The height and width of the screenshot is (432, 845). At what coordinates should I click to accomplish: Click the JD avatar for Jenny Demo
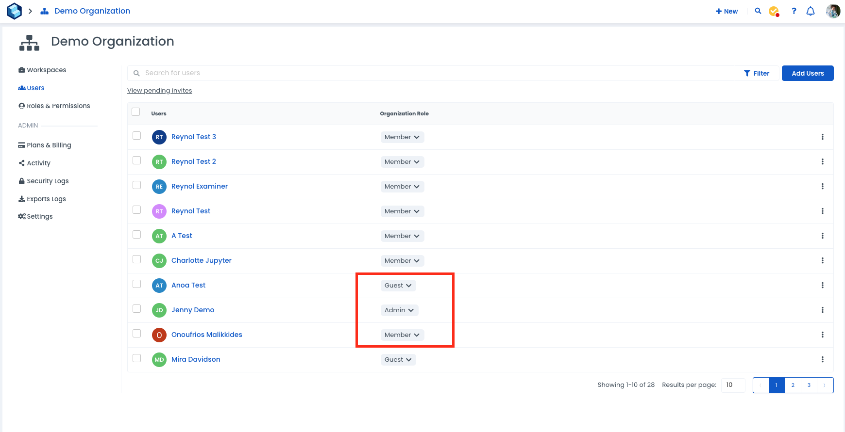[159, 310]
